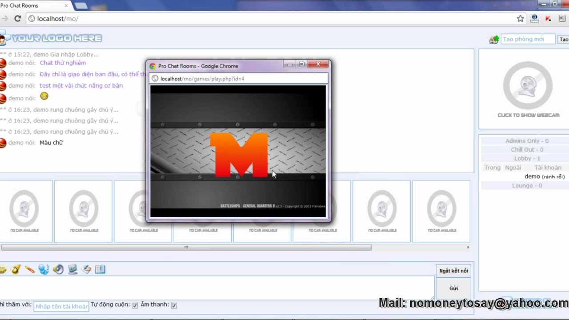Click to show webcam icon
This screenshot has height=320, width=569.
click(528, 89)
